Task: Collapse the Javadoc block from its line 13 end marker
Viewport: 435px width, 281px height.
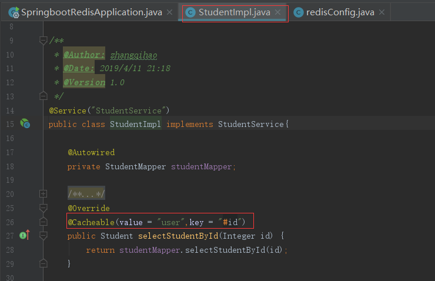Action: [43, 96]
